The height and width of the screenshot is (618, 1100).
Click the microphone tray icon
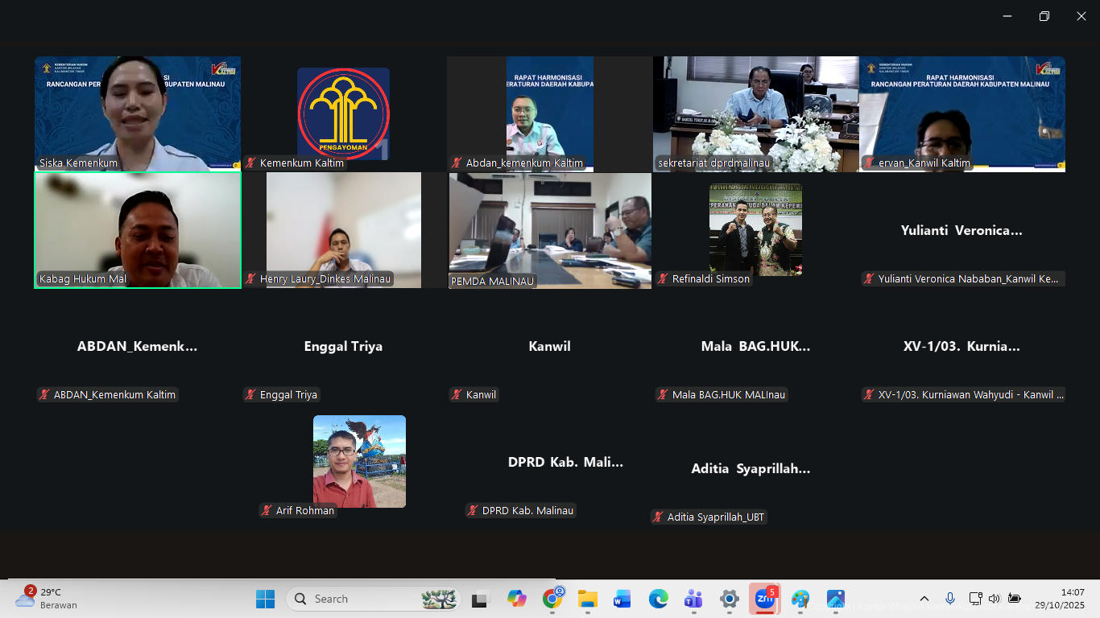(950, 599)
